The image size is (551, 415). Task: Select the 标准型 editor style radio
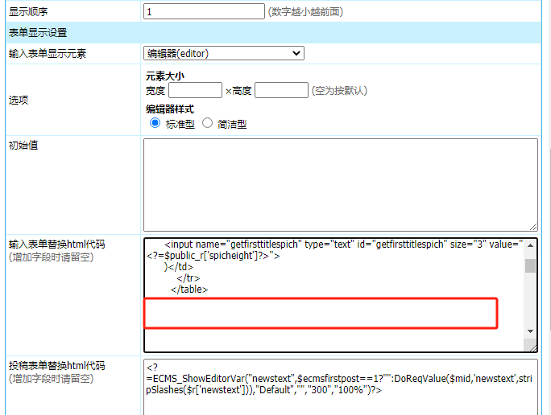pos(155,123)
